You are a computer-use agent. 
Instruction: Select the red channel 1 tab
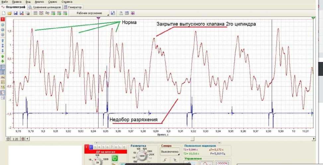point(87,147)
